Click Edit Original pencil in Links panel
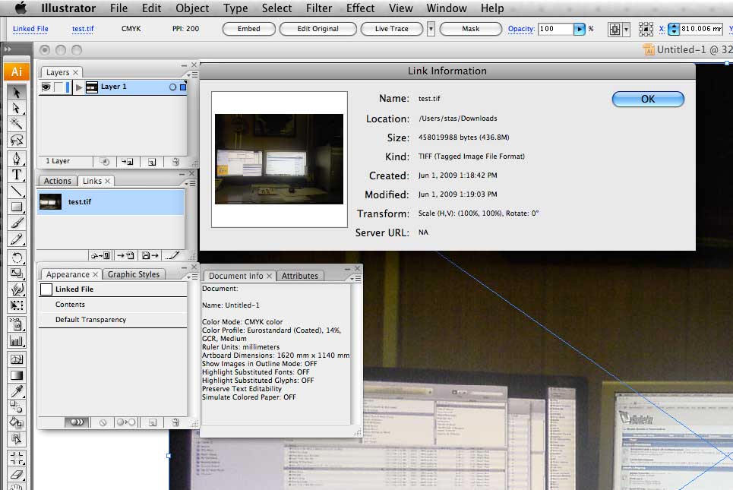 [x=172, y=255]
